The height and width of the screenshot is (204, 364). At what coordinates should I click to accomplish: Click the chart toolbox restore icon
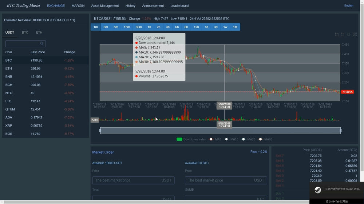tap(349, 34)
